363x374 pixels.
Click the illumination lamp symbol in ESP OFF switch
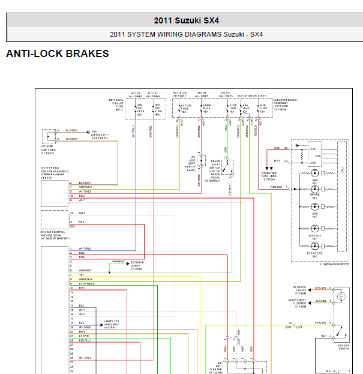coord(341,297)
